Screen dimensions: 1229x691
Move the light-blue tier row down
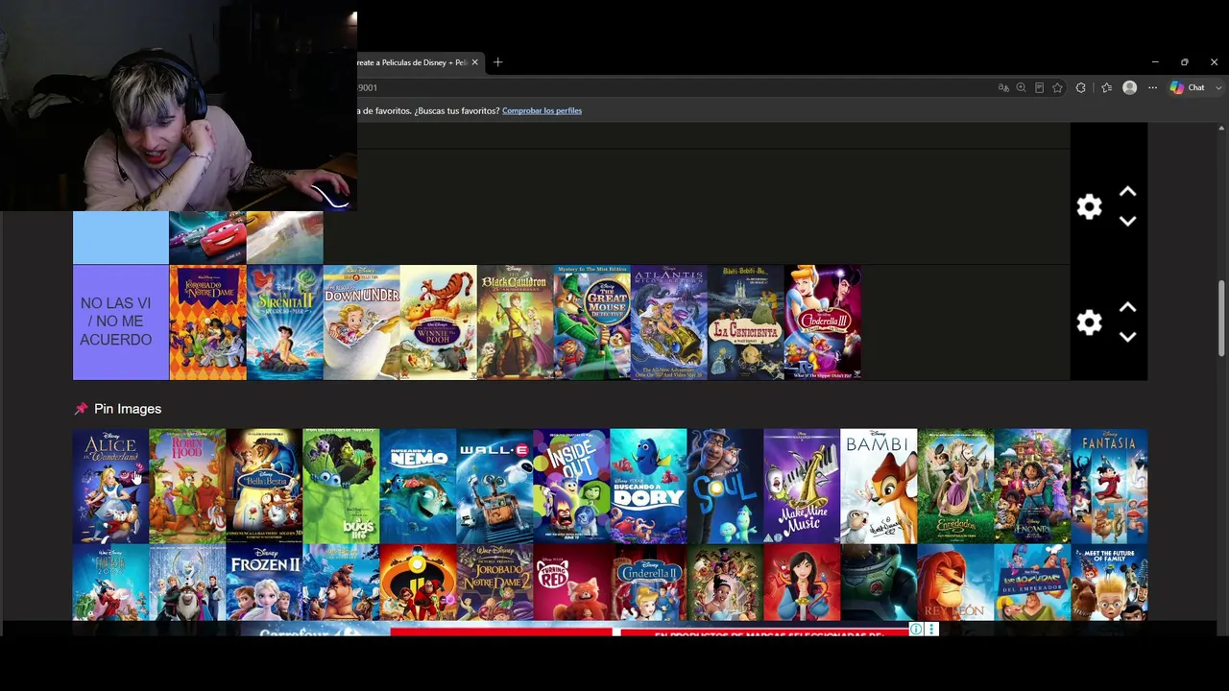pyautogui.click(x=1128, y=221)
